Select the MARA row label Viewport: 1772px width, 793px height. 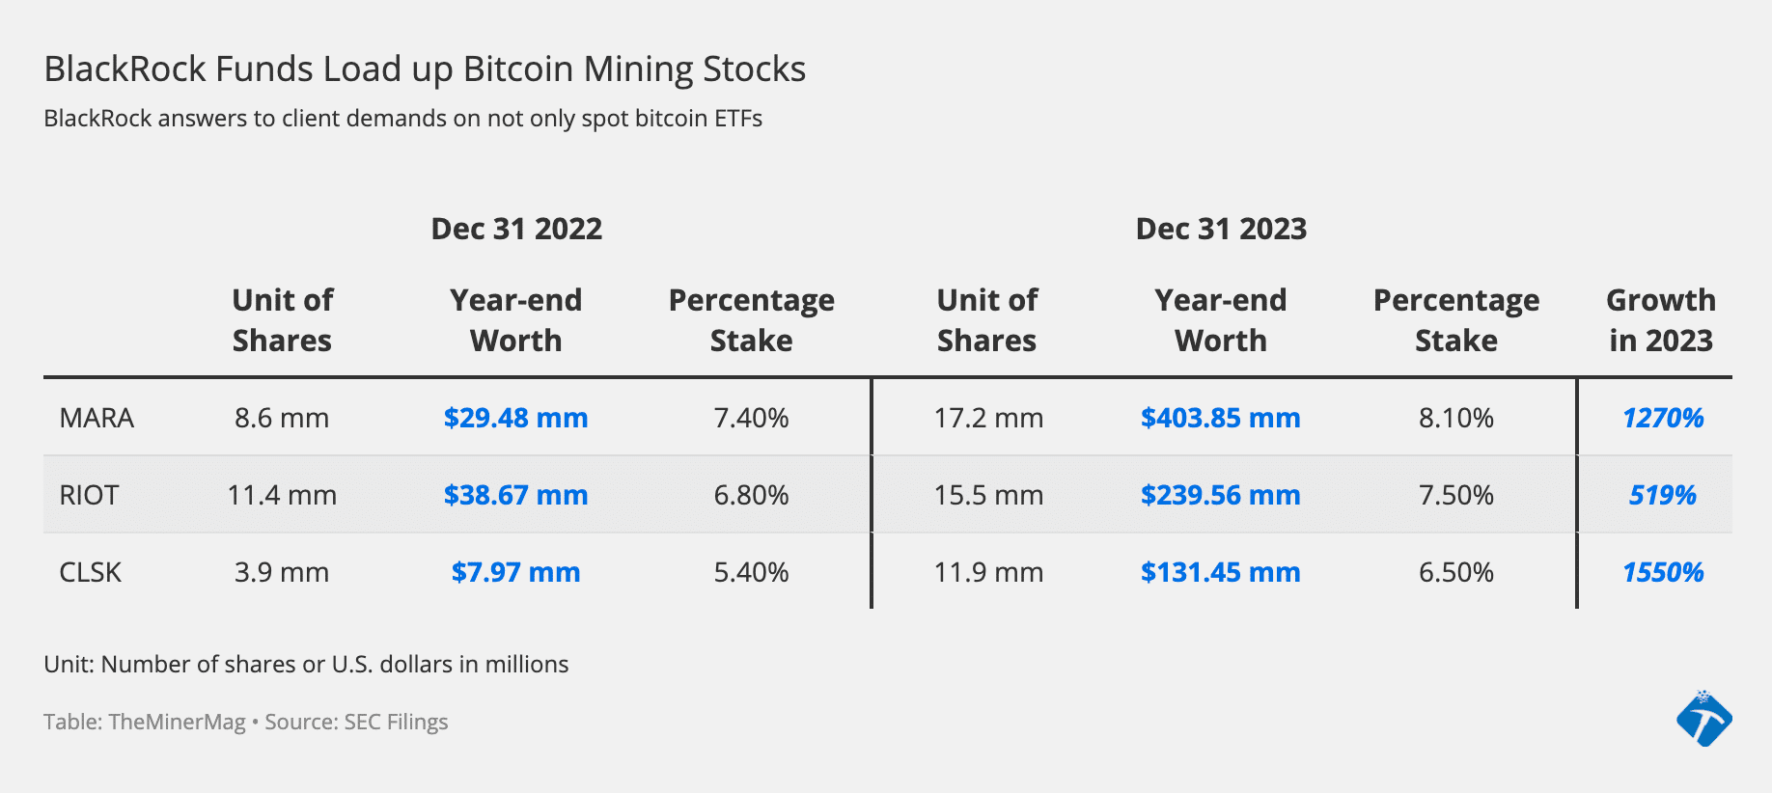[x=97, y=418]
